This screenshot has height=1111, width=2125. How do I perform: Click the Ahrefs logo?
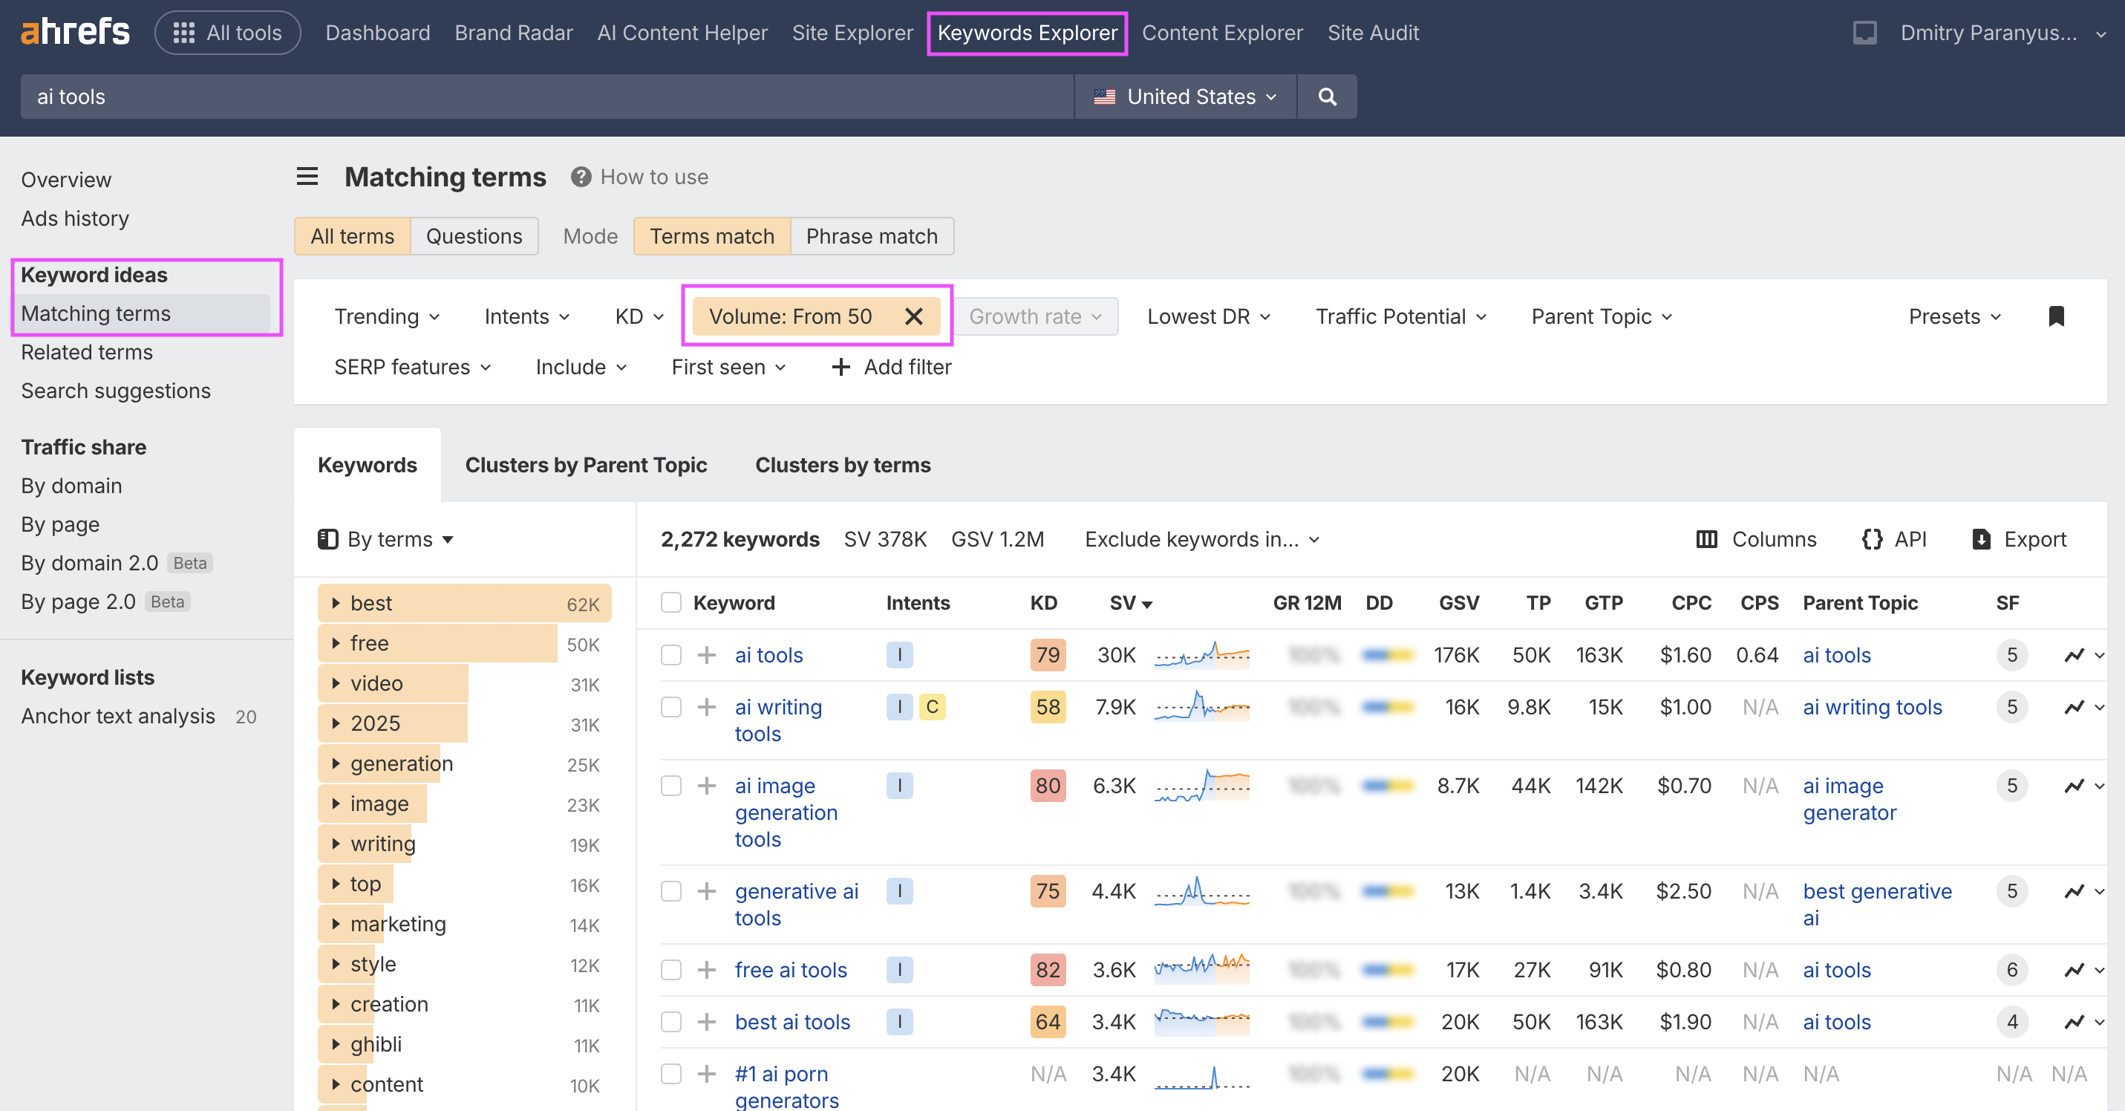(x=75, y=32)
